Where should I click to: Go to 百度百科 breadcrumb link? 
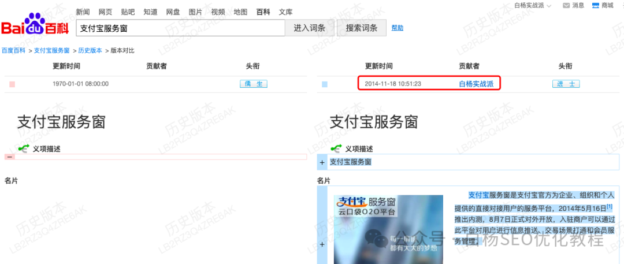click(x=13, y=51)
